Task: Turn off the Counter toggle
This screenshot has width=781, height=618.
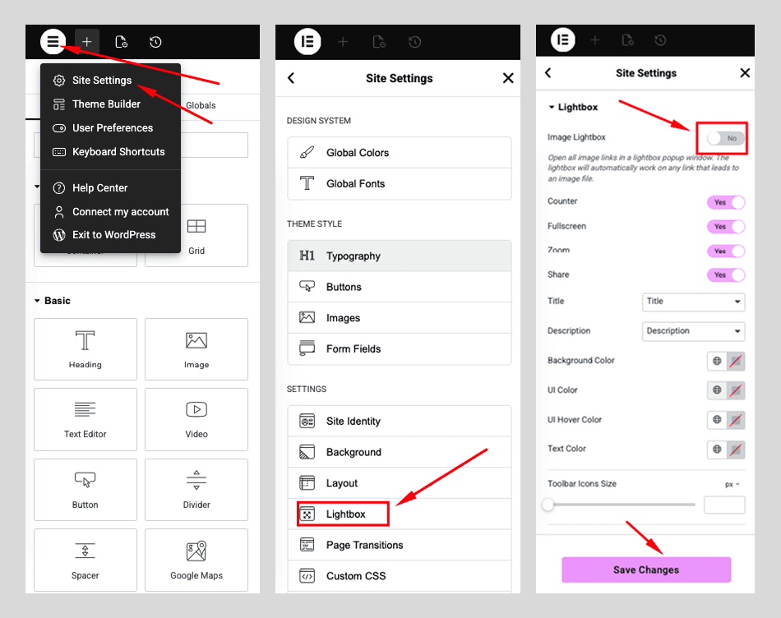Action: coord(726,202)
